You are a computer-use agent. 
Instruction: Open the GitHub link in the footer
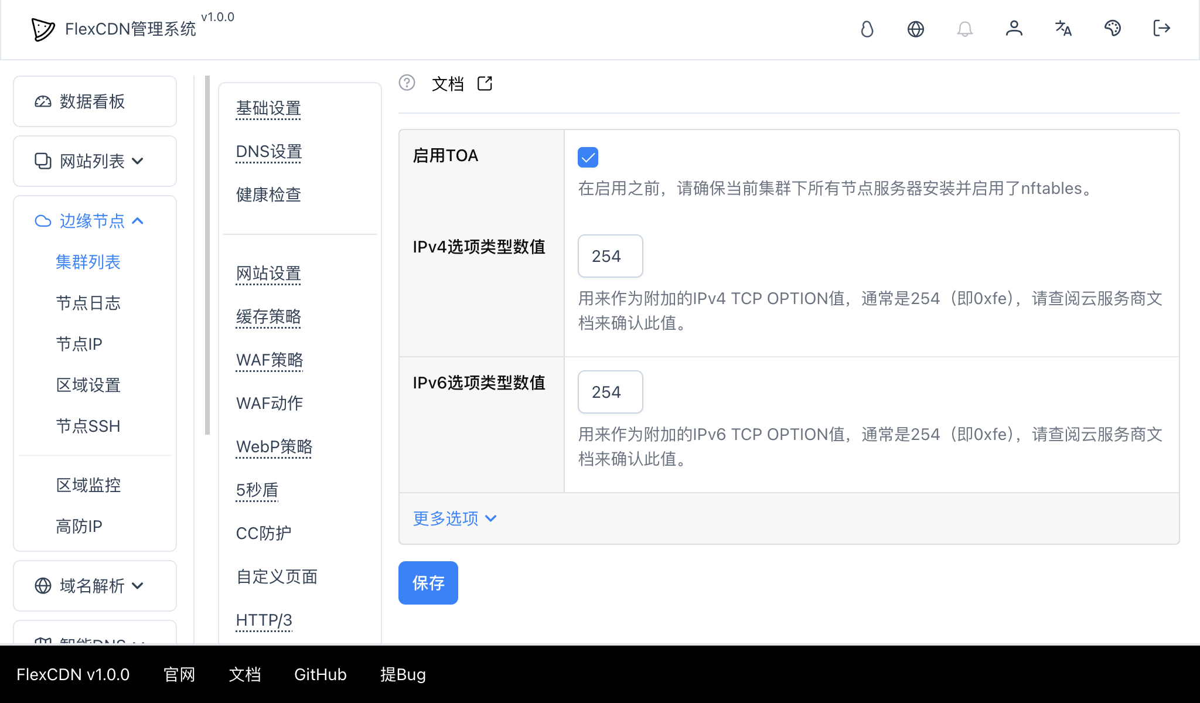320,674
